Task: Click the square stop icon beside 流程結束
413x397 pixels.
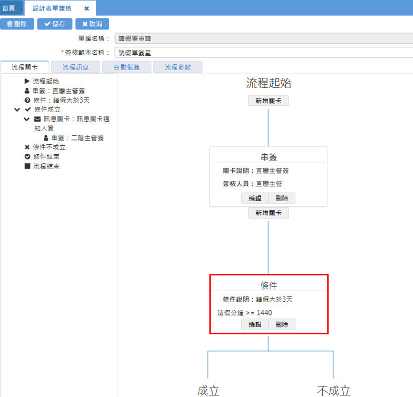Action: (27, 166)
